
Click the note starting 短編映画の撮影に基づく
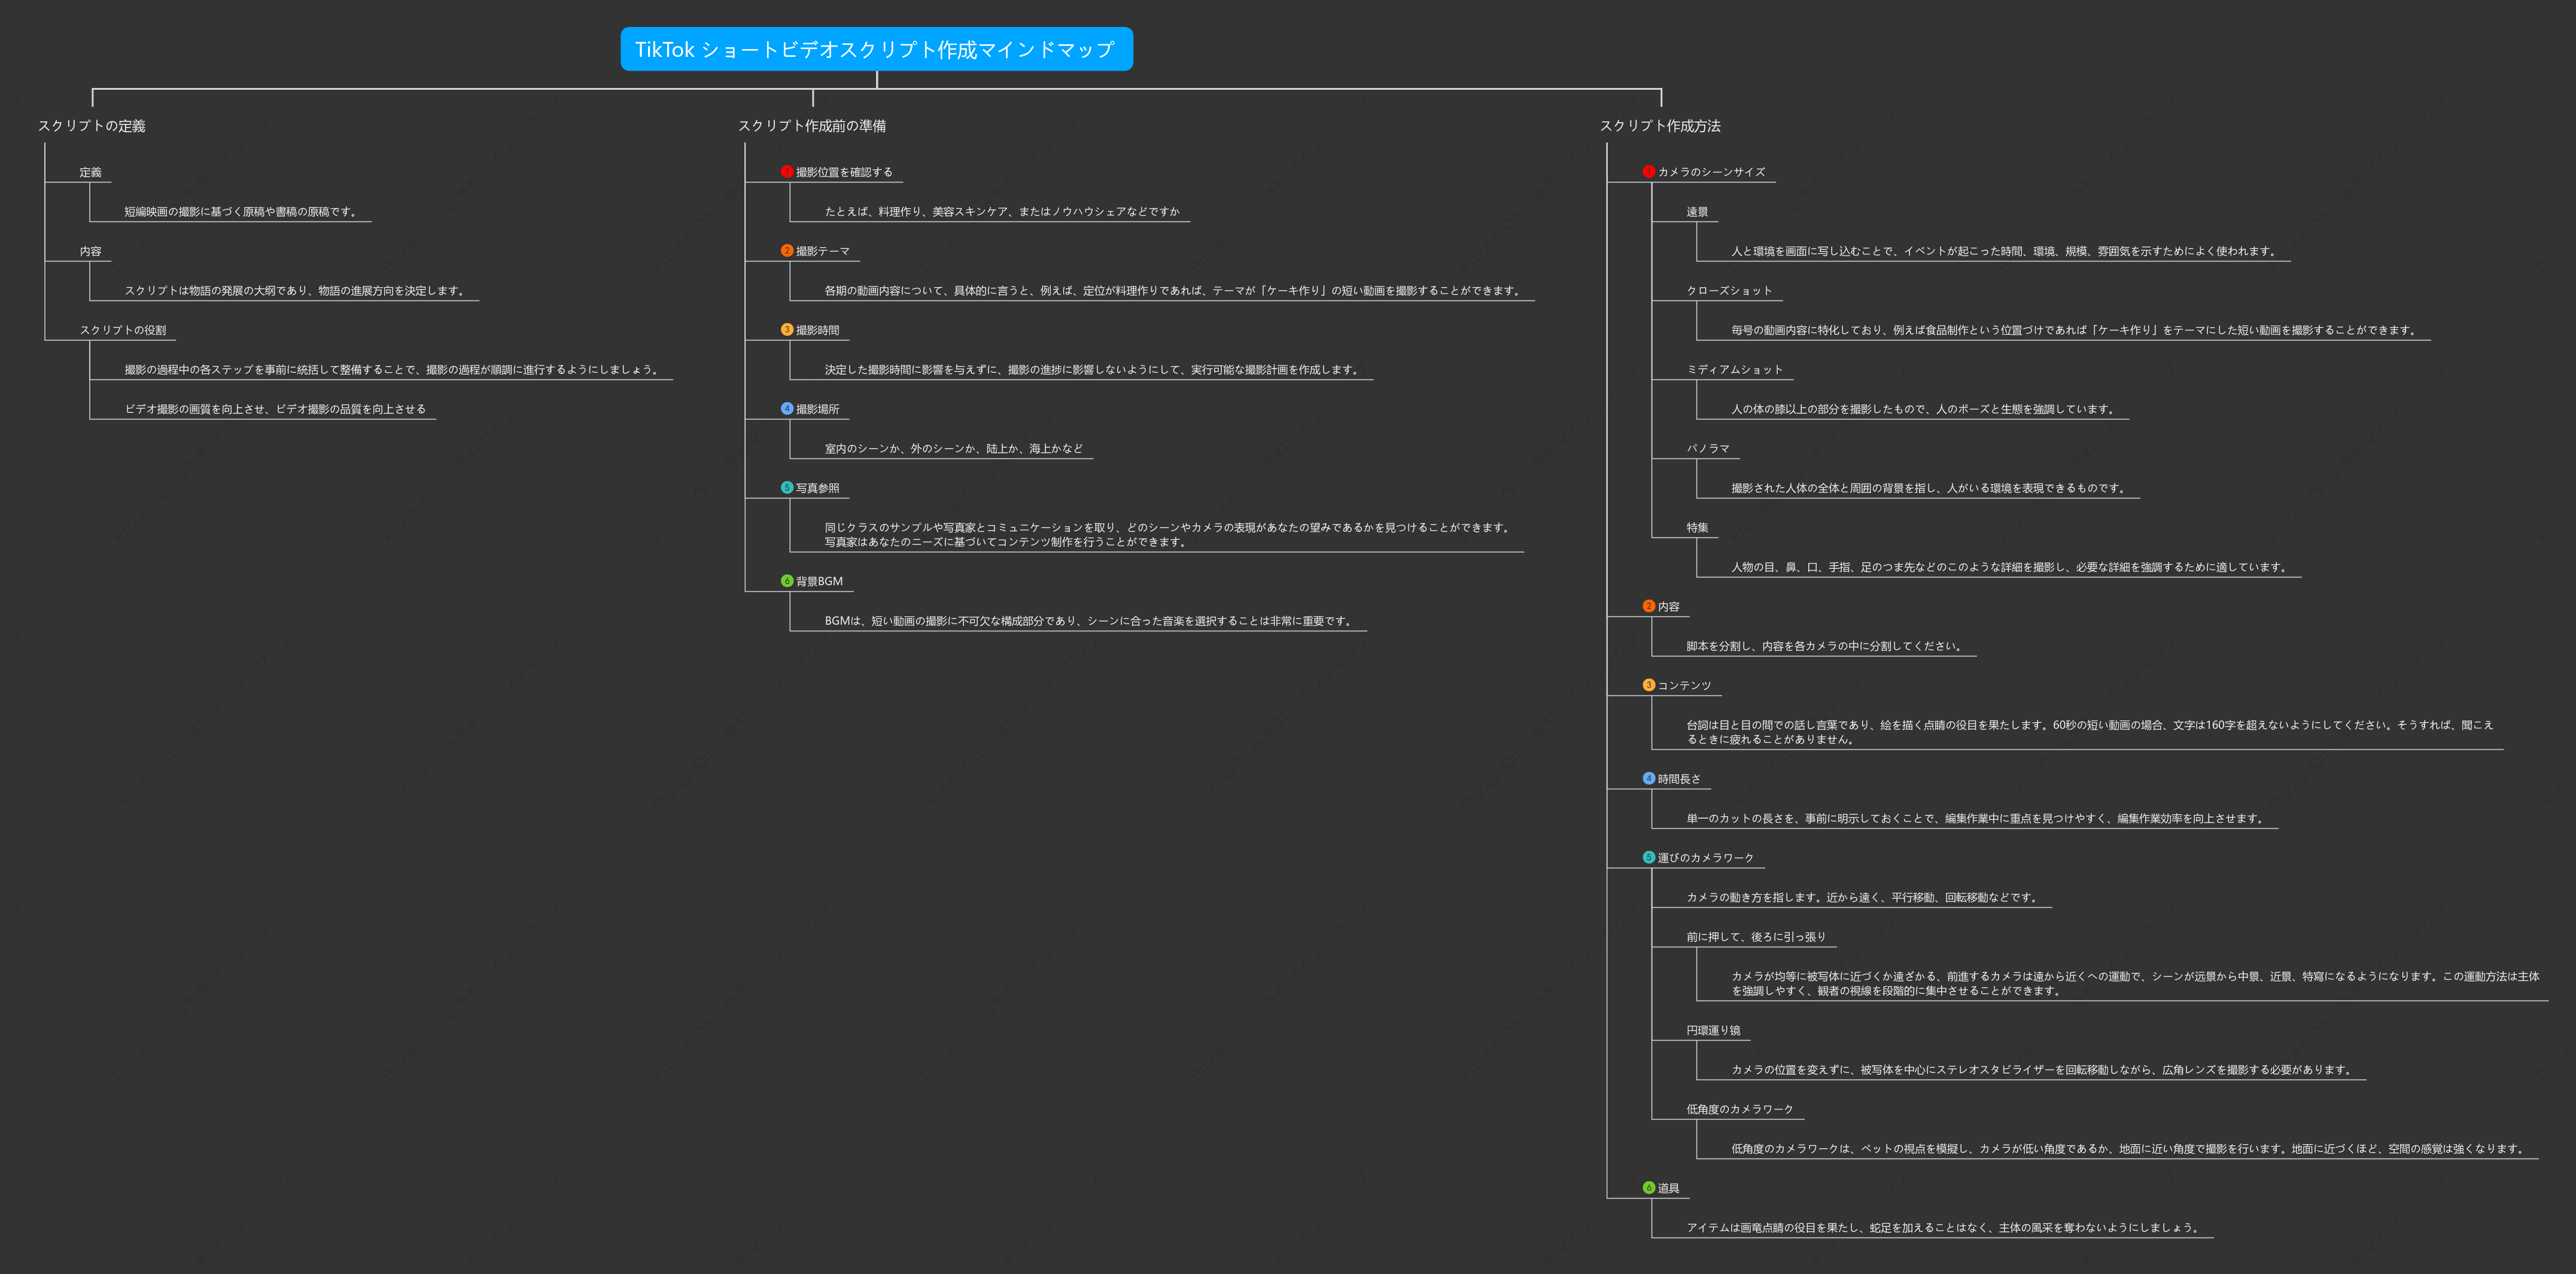(242, 212)
